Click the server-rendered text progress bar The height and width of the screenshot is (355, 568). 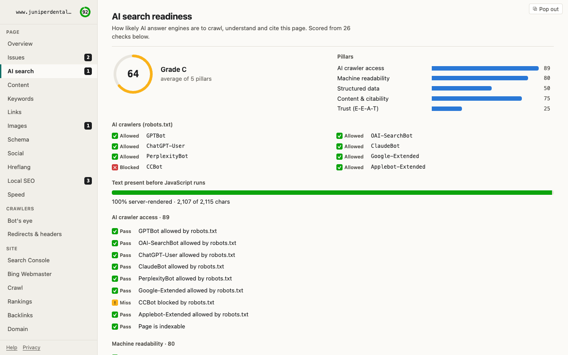click(x=332, y=193)
